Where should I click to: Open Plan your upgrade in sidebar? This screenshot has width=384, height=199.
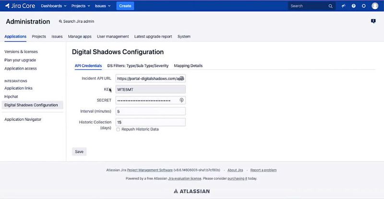(20, 60)
